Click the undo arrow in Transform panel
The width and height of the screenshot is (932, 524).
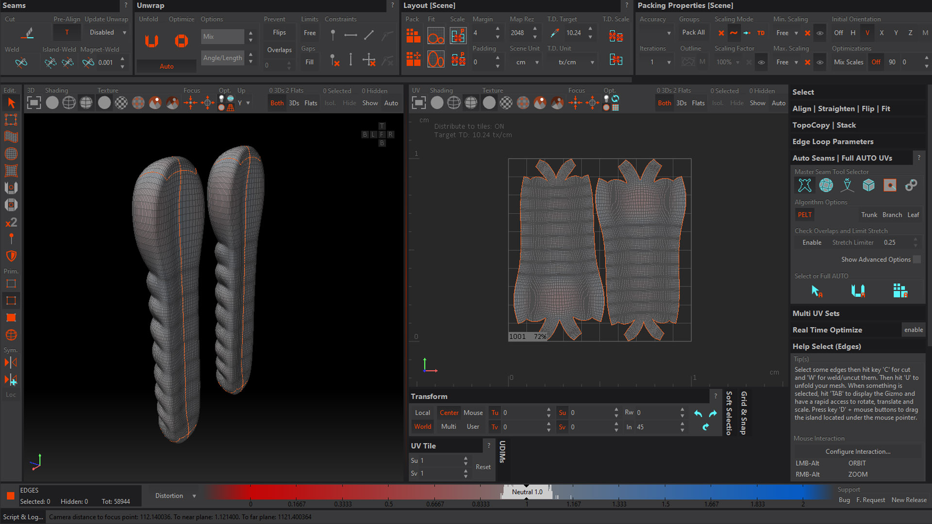698,413
